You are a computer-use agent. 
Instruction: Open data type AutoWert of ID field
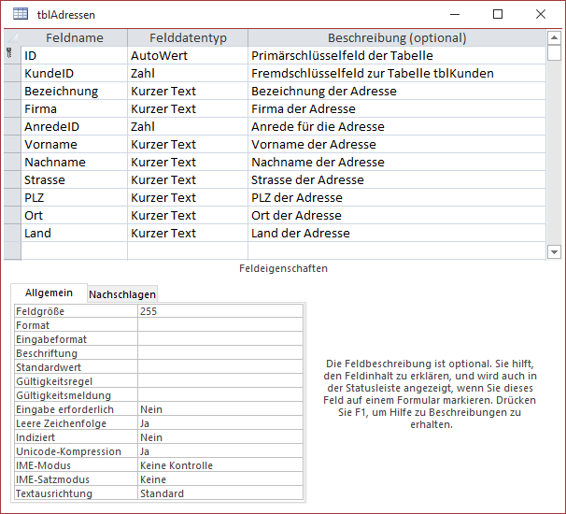(188, 56)
